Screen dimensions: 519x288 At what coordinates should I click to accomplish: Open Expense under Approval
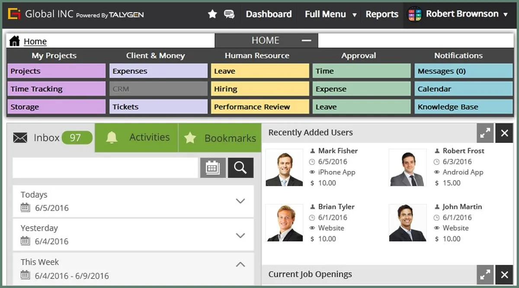pos(362,89)
